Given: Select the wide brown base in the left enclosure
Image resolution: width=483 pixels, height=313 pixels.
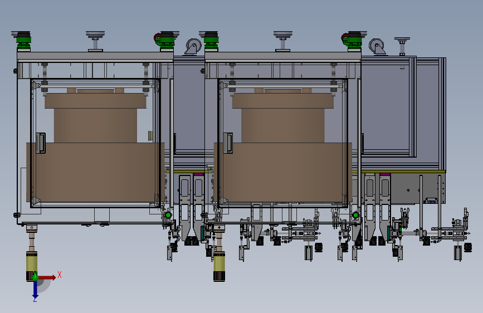Looking at the screenshot, I should click(x=95, y=172).
